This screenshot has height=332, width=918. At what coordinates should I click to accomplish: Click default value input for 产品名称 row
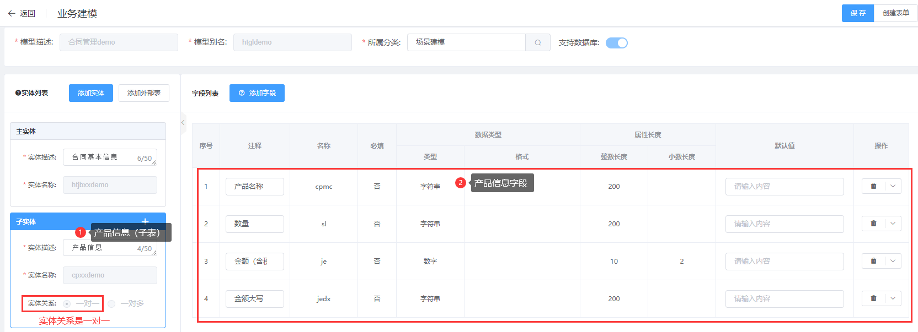(784, 187)
